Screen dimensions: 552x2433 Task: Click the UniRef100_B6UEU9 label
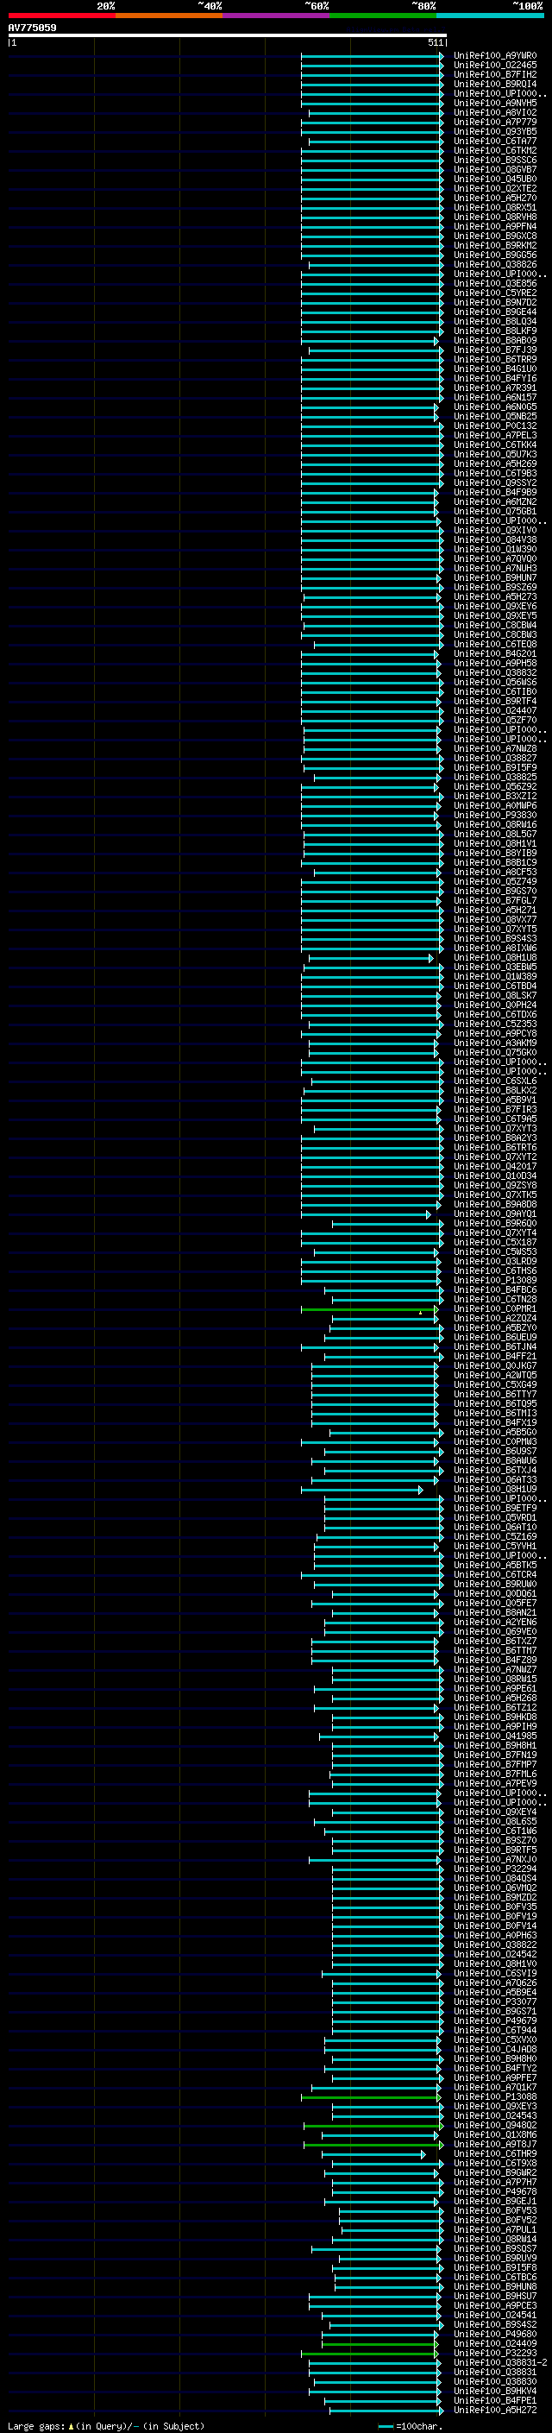coord(494,1338)
